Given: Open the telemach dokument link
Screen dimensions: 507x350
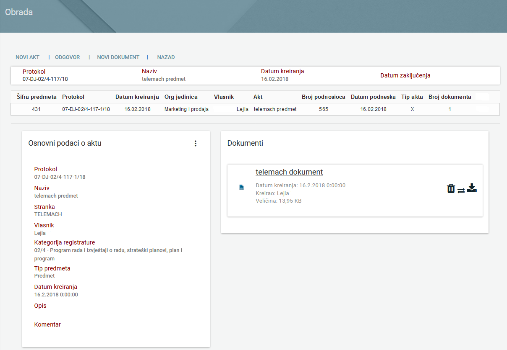Looking at the screenshot, I should click(x=289, y=172).
